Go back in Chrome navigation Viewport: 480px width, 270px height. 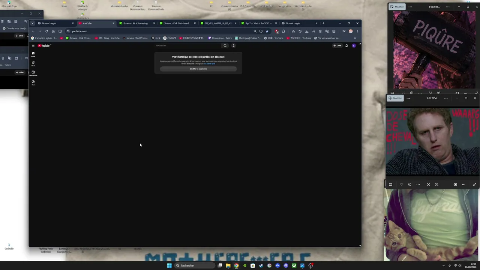(33, 31)
